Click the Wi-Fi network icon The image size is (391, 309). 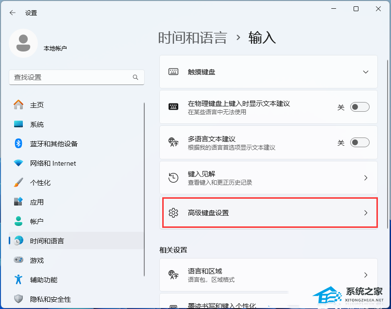pos(18,163)
